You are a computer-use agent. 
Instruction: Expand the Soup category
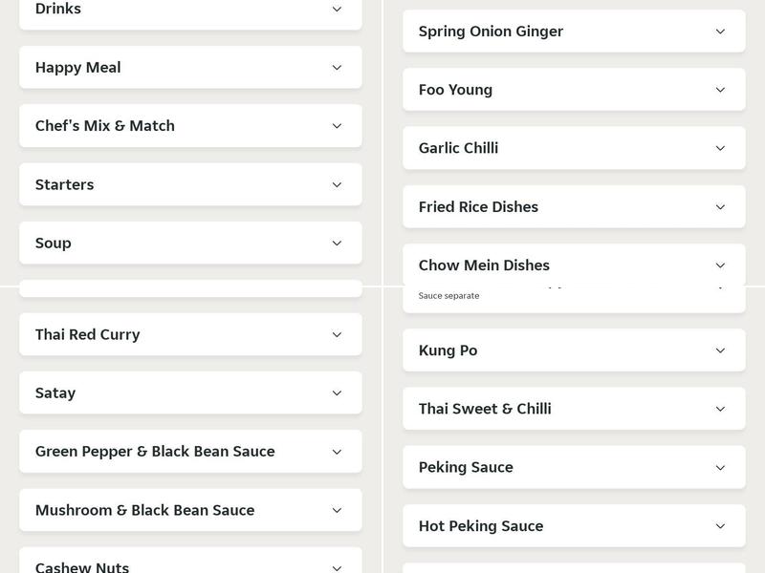click(190, 243)
